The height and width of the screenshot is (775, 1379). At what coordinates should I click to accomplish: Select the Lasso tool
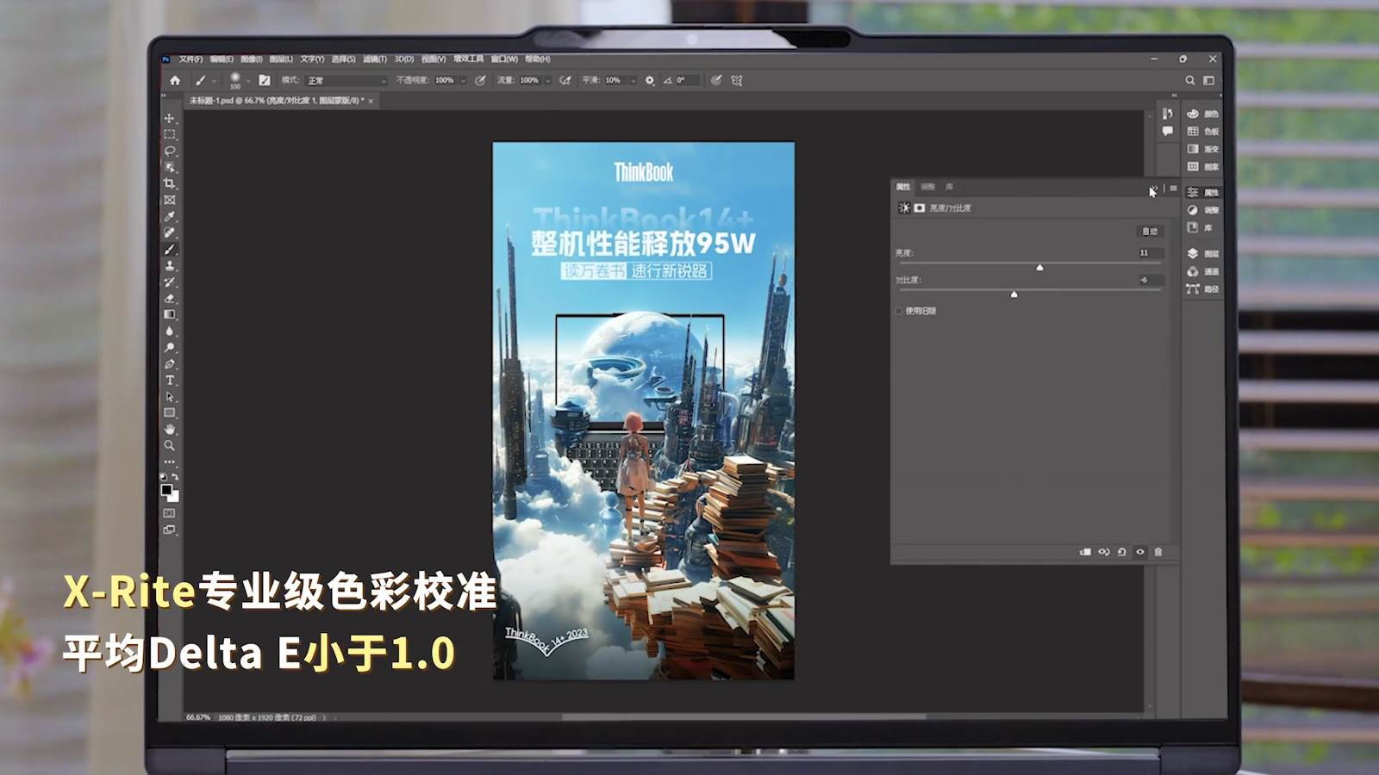[170, 151]
